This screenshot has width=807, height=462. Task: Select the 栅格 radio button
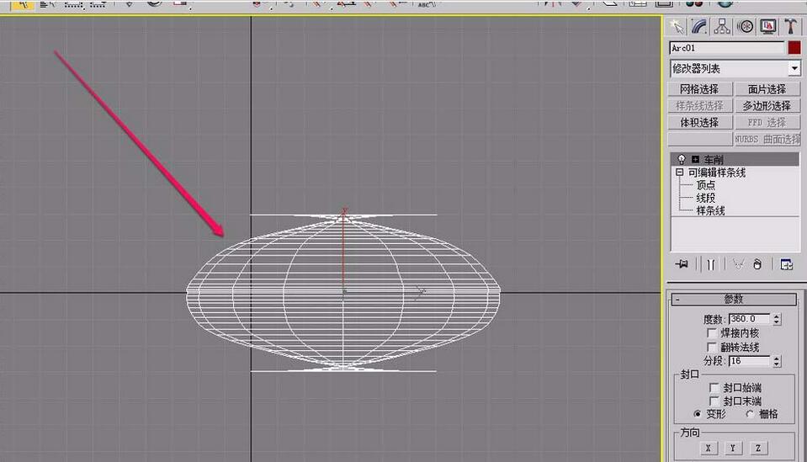750,414
